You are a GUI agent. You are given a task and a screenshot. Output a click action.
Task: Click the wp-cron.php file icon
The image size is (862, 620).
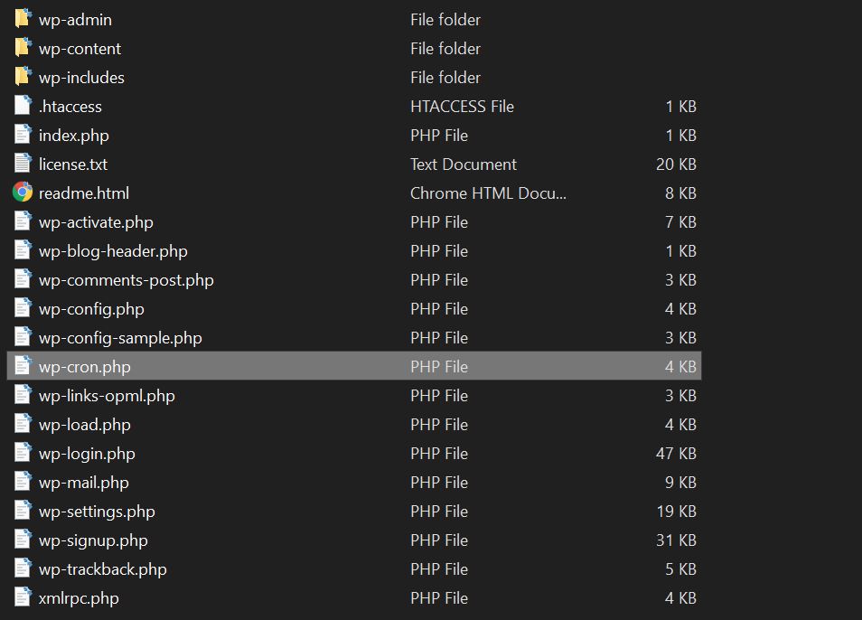(23, 366)
